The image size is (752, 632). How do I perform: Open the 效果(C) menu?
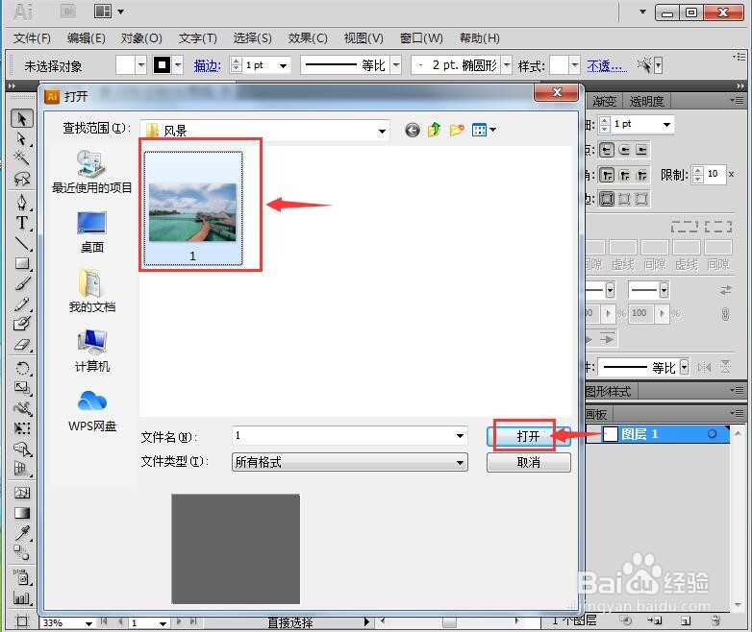coord(308,37)
